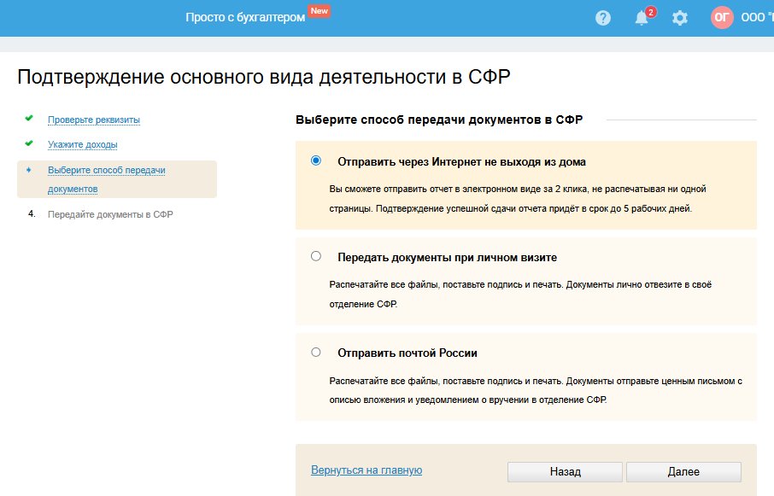Click blue step marker beside Выберите способ
Viewport: 774px width, 496px height.
29,170
